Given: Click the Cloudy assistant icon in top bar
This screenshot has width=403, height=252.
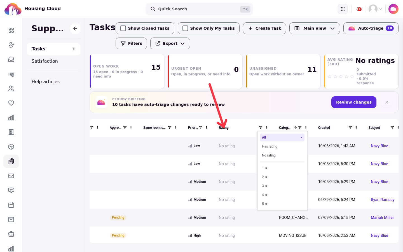Looking at the screenshot, I should [x=393, y=9].
